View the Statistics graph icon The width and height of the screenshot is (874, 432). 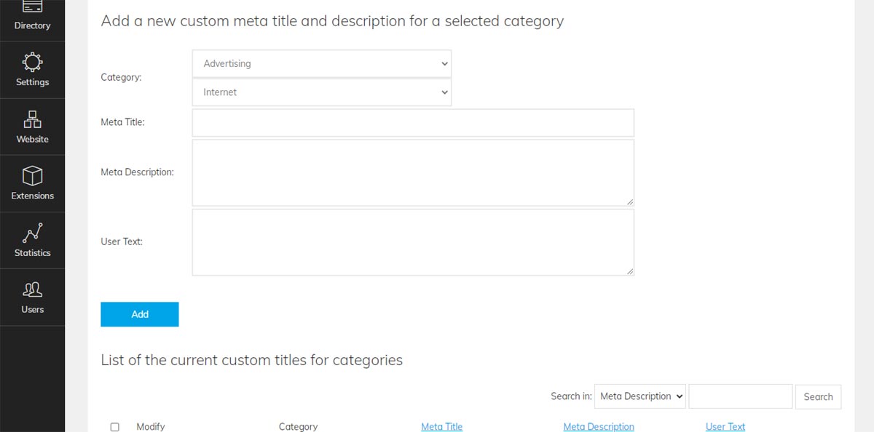[32, 233]
